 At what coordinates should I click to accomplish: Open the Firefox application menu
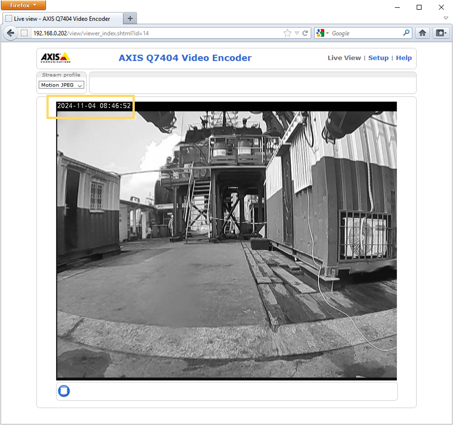[x=23, y=5]
